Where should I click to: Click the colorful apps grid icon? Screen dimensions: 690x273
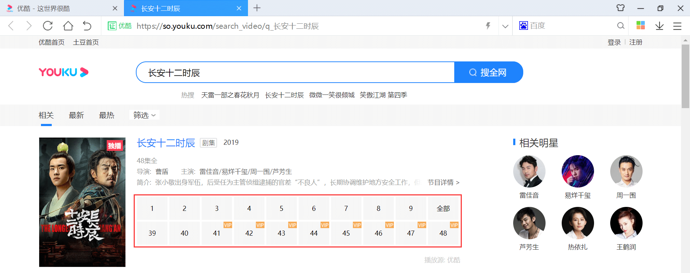point(640,25)
